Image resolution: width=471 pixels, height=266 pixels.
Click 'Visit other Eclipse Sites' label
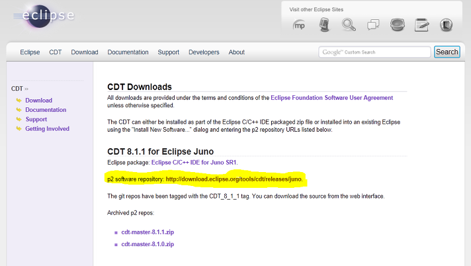pyautogui.click(x=316, y=9)
